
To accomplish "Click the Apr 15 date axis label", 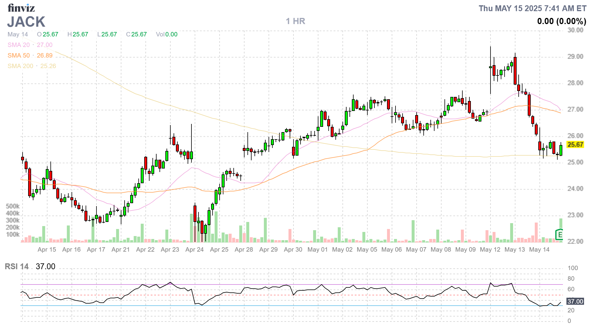I will (47, 250).
